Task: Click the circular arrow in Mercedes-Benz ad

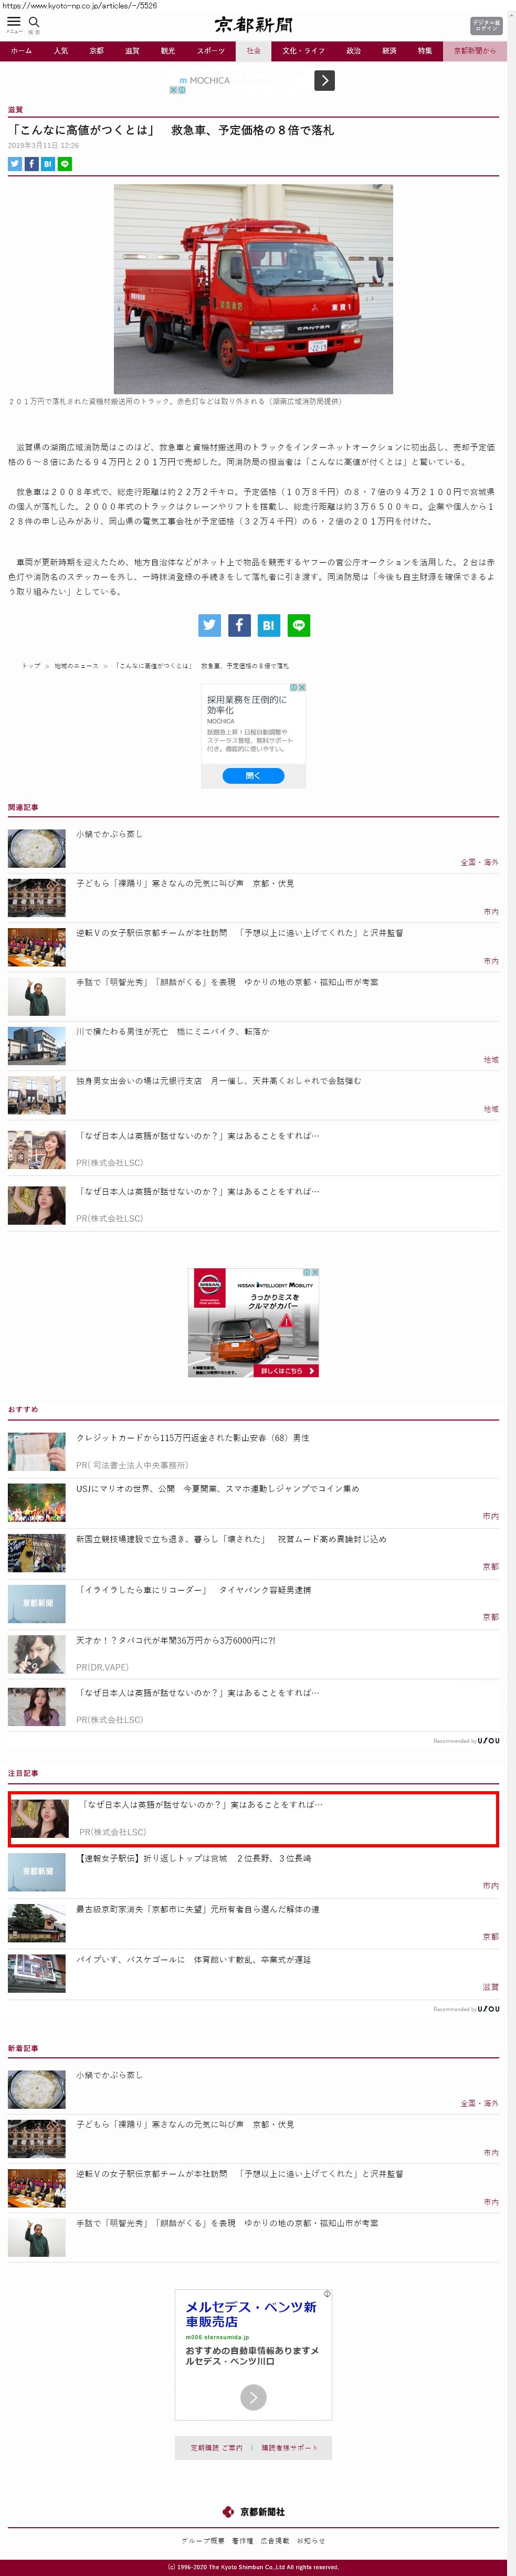Action: click(253, 2397)
